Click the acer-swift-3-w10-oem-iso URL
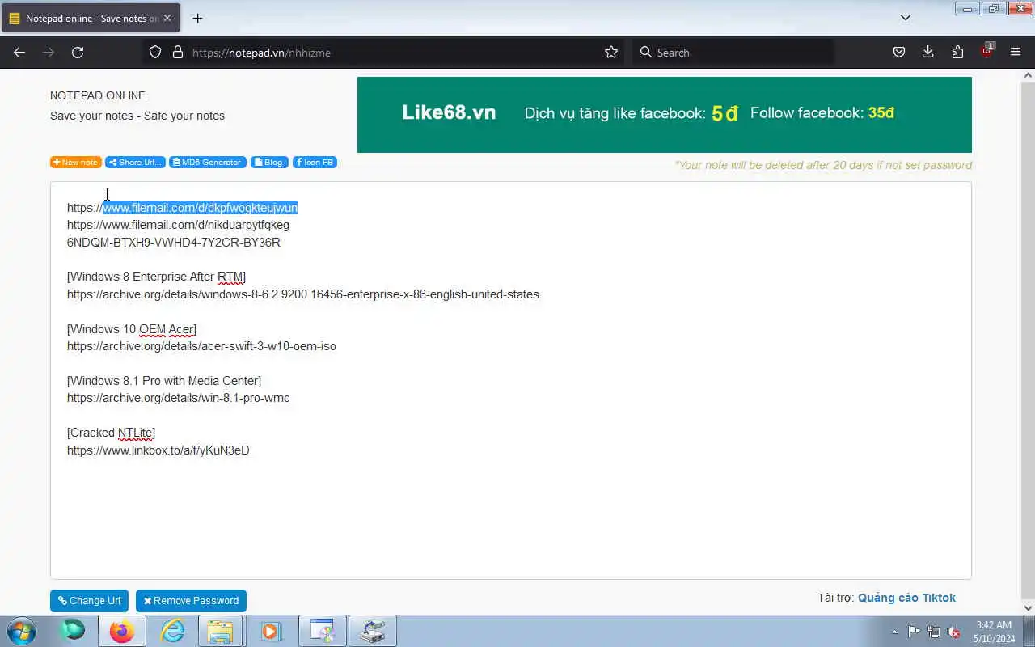The width and height of the screenshot is (1035, 647). (x=201, y=346)
